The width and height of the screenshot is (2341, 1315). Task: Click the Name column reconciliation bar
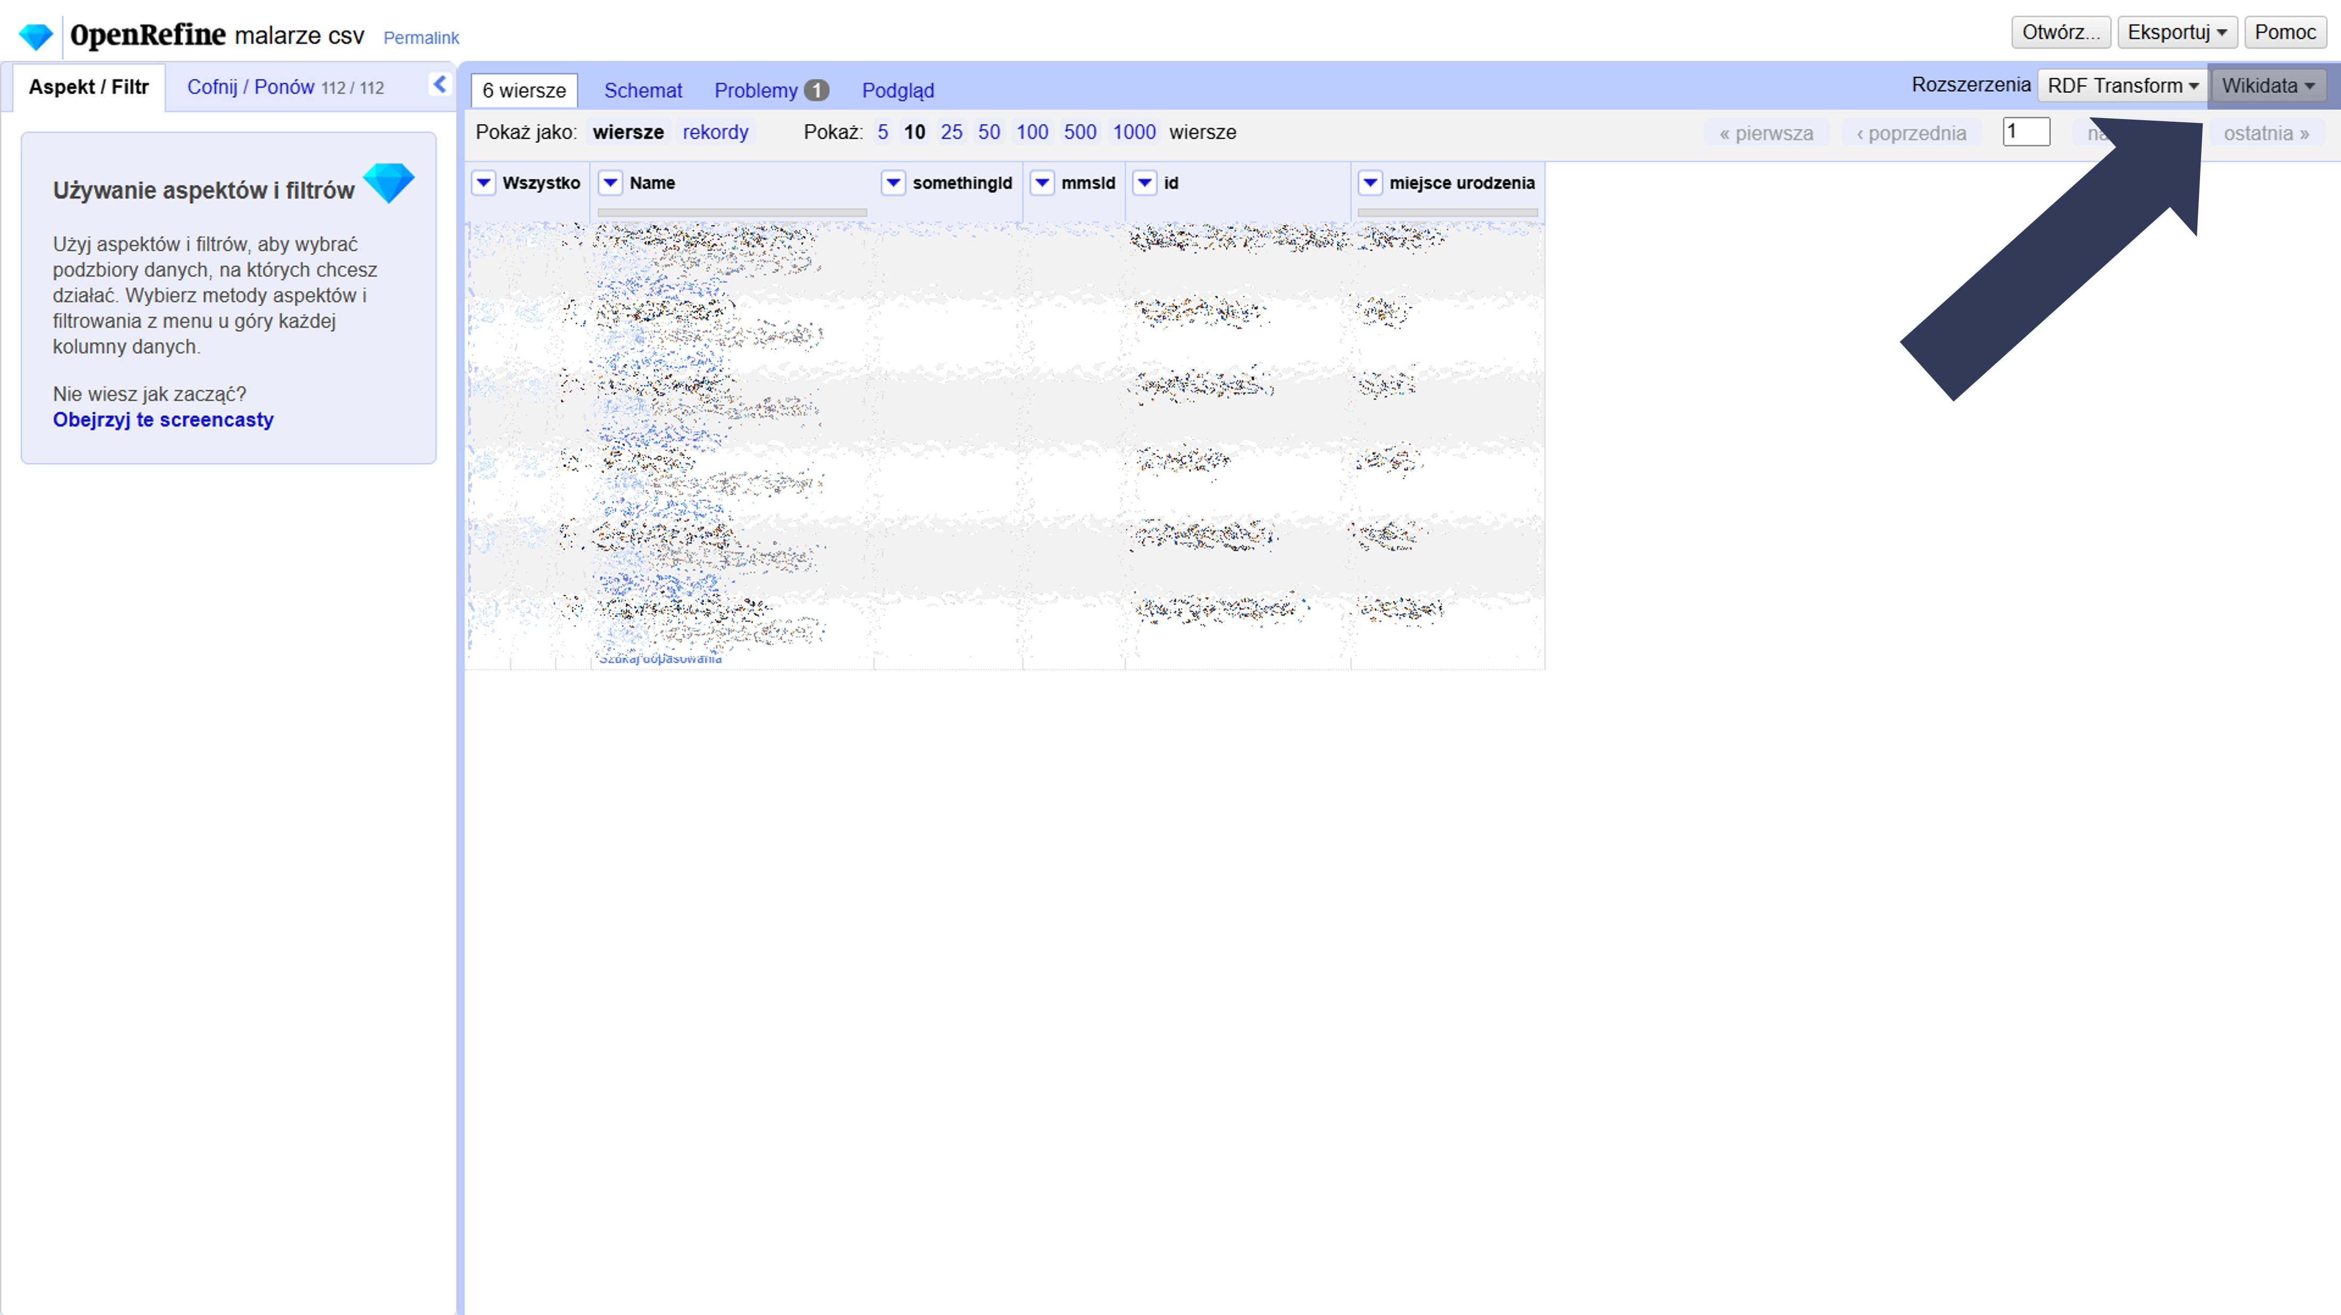[732, 213]
